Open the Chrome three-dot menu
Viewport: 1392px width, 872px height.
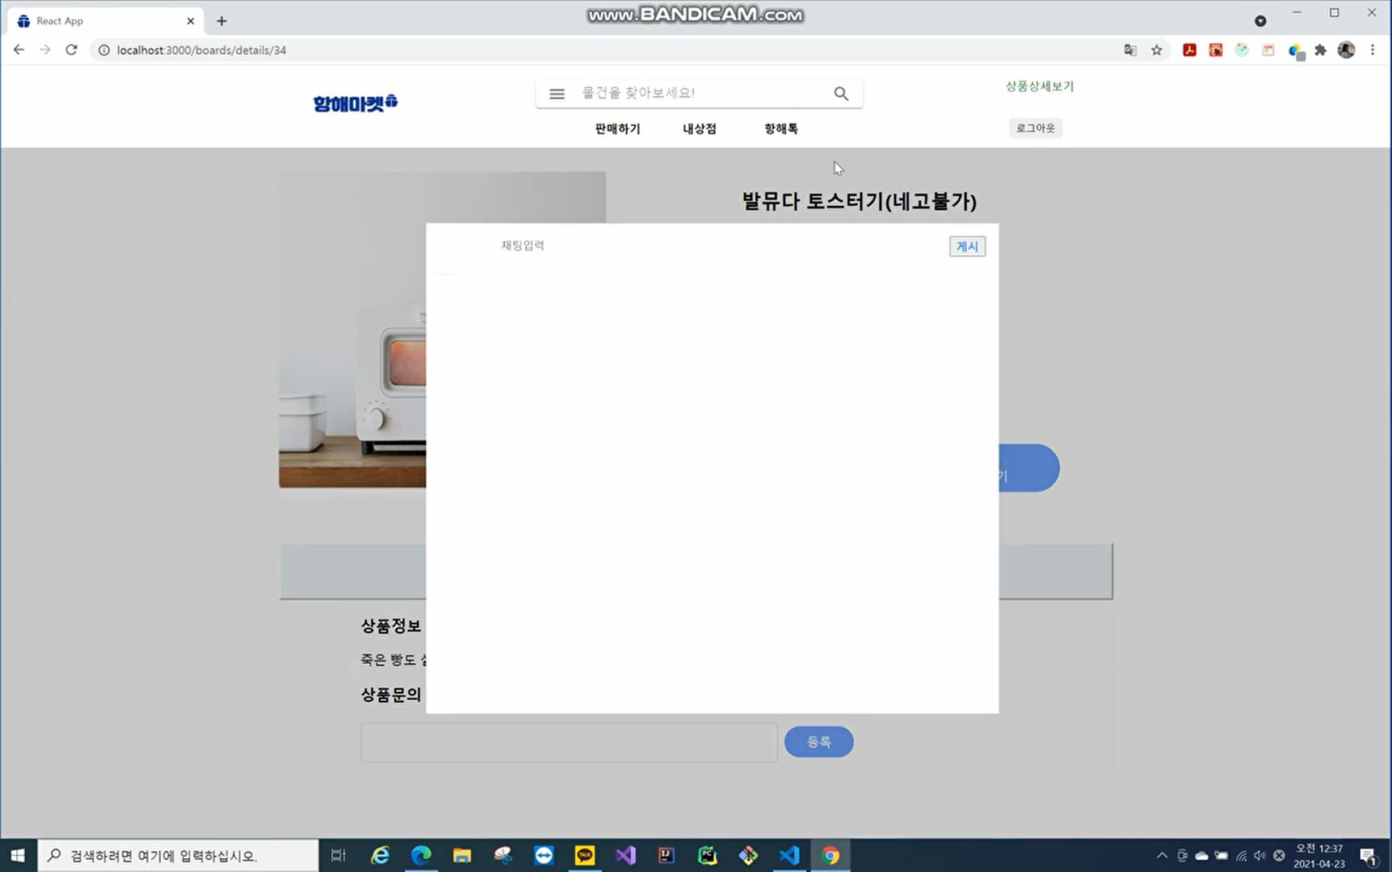pyautogui.click(x=1373, y=50)
